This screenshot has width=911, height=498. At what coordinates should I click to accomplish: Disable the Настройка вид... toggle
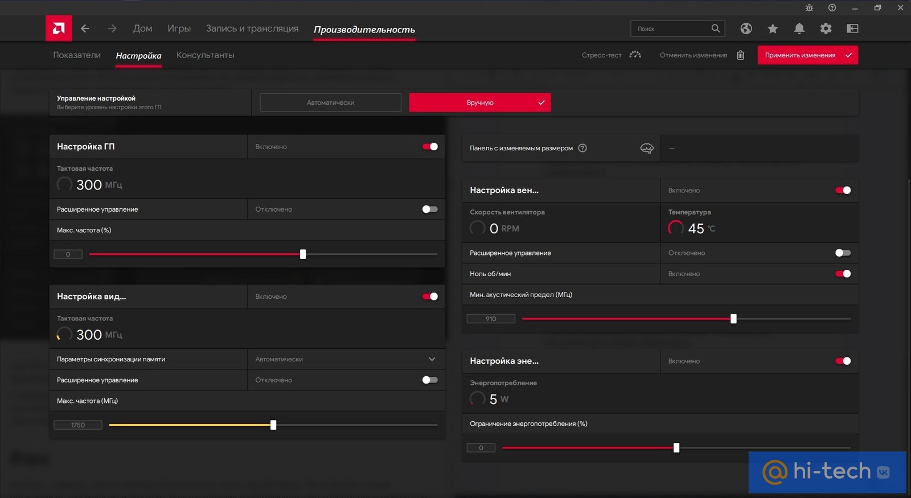click(x=430, y=297)
